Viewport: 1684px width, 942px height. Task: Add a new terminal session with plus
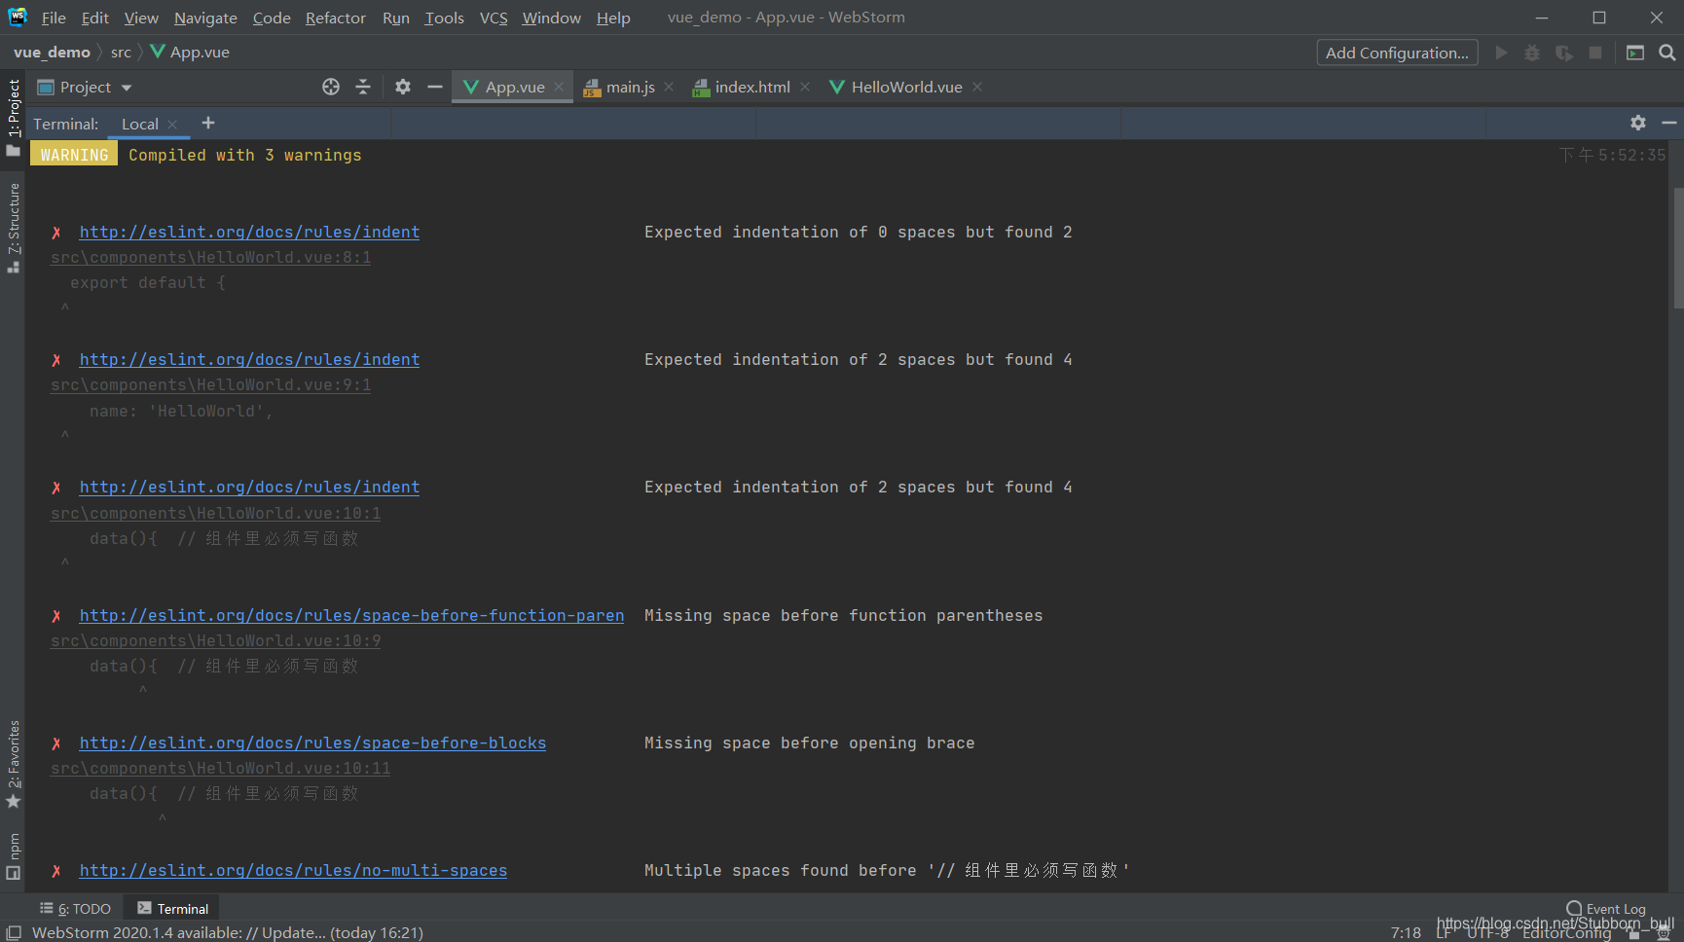(x=208, y=123)
